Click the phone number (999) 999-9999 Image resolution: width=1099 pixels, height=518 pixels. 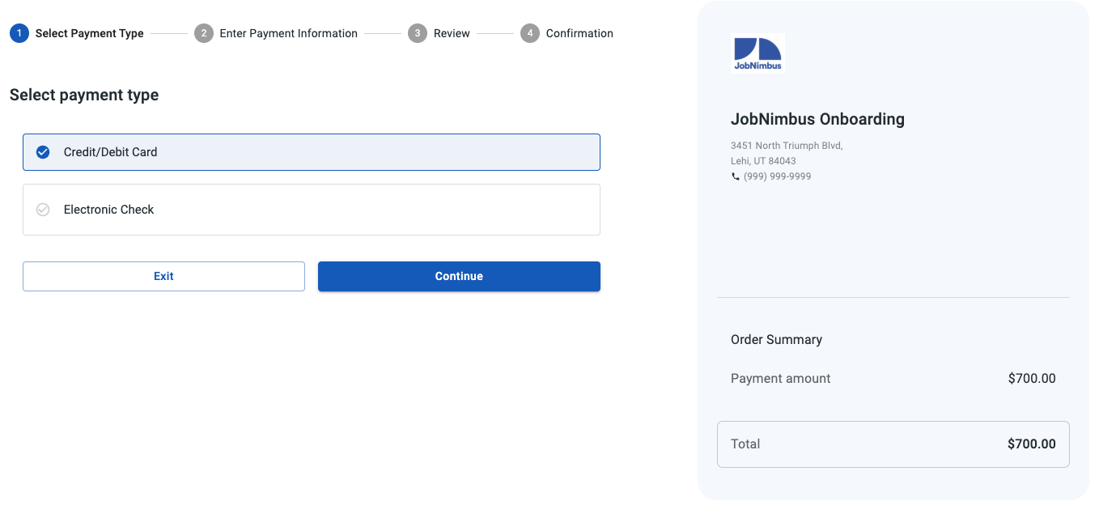tap(778, 176)
